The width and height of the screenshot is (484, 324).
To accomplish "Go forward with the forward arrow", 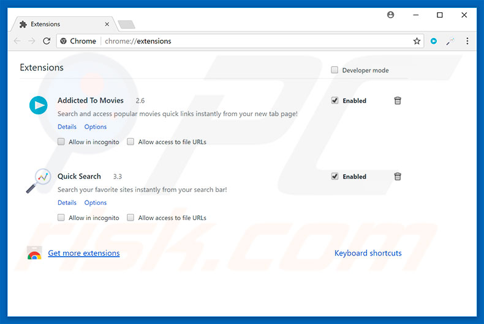I will pos(32,41).
